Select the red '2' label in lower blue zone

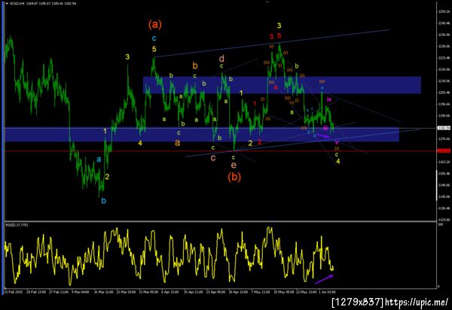[260, 141]
